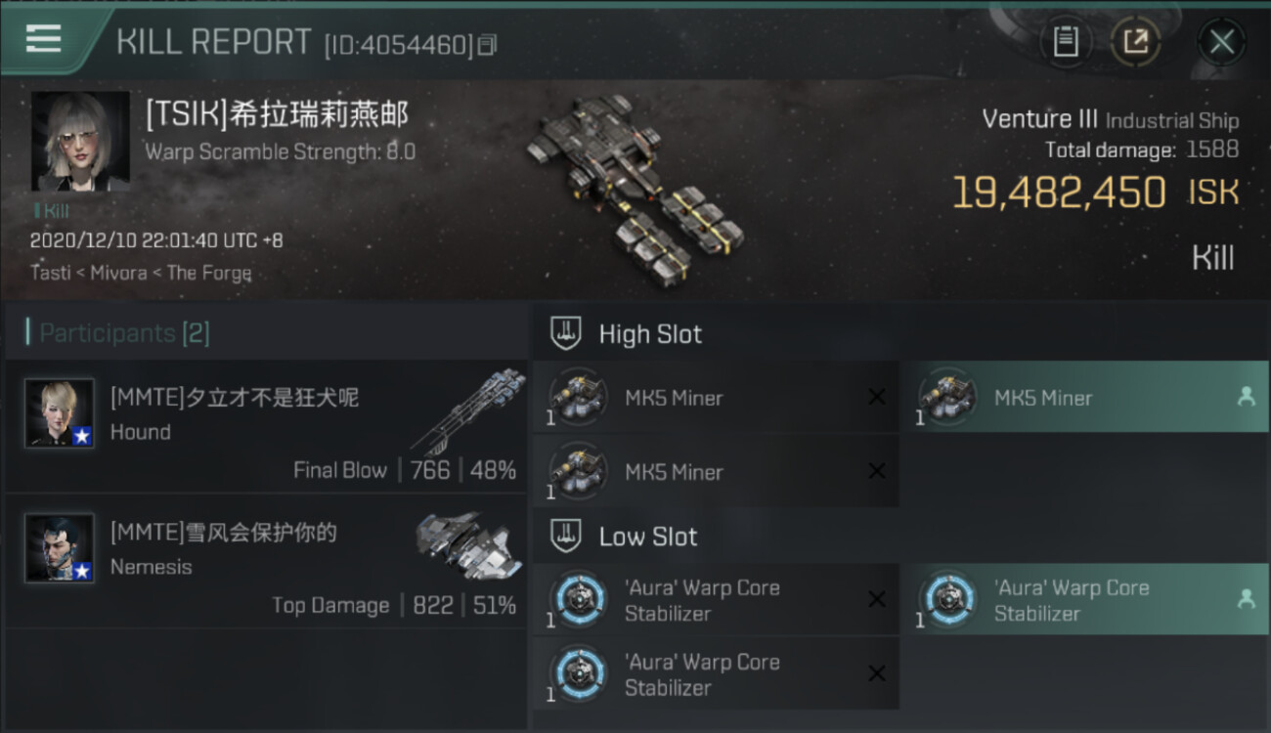View victim pilot portrait
The width and height of the screenshot is (1271, 733).
(x=80, y=142)
